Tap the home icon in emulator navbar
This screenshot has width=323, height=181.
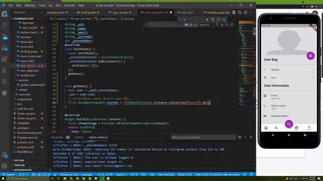coord(266,128)
